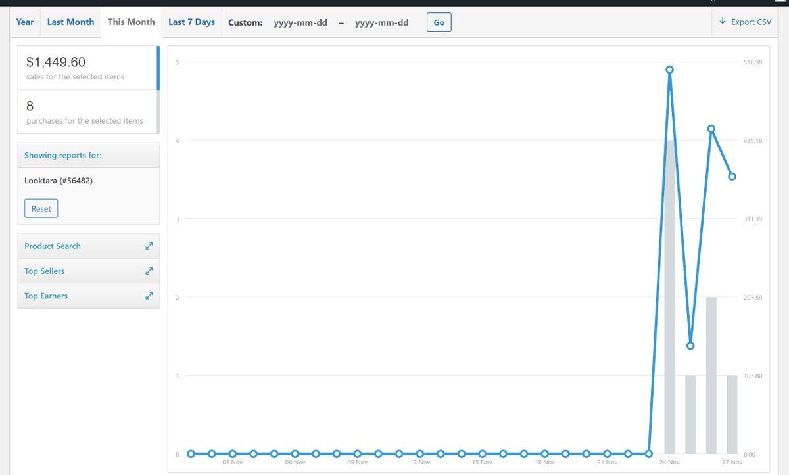The width and height of the screenshot is (789, 475).
Task: Click the Top Earners expand arrows icon
Action: click(149, 296)
